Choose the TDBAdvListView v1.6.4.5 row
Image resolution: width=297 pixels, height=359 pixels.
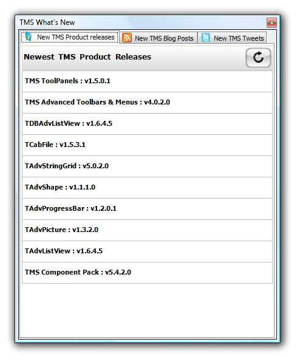tap(147, 124)
